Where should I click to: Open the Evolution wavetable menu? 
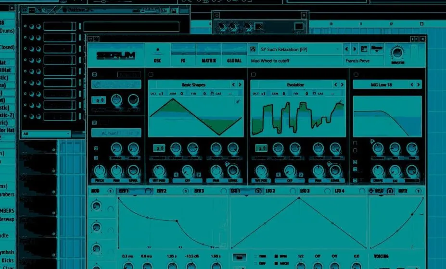295,85
